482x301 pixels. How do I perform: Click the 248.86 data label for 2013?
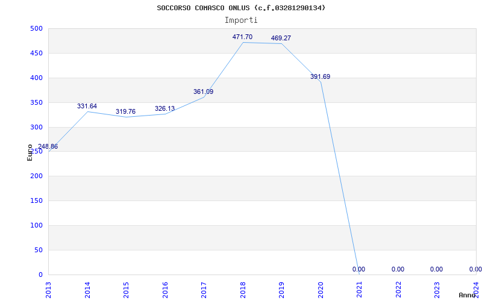[x=48, y=146]
